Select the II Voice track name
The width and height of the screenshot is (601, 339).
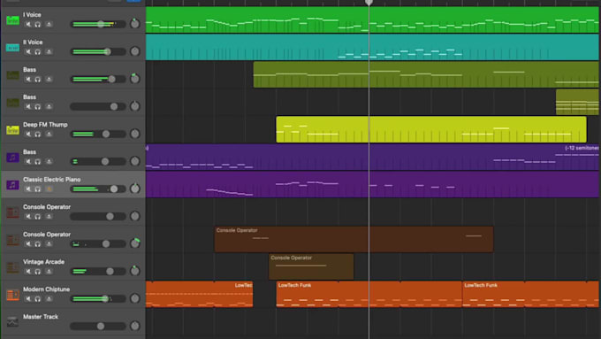[x=33, y=42]
